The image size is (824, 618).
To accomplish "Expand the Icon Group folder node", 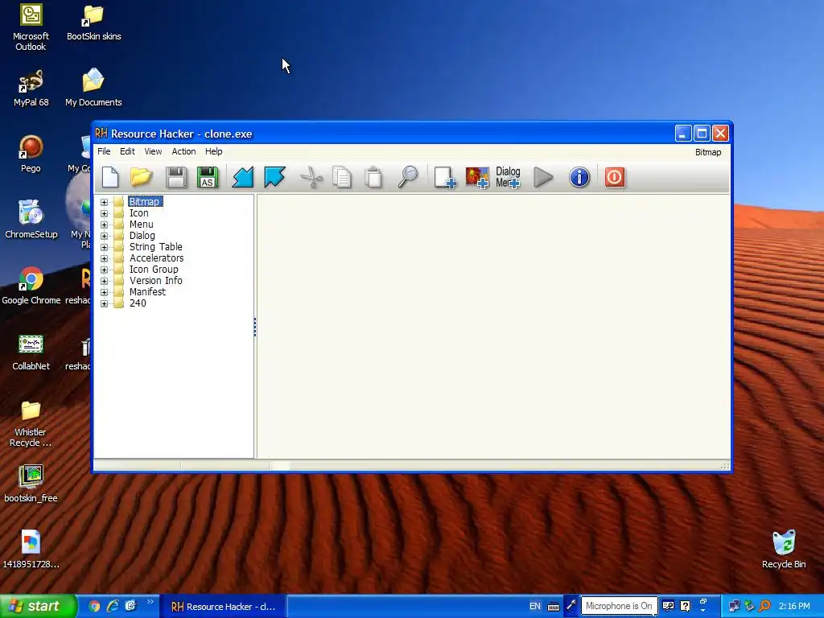I will [x=104, y=270].
